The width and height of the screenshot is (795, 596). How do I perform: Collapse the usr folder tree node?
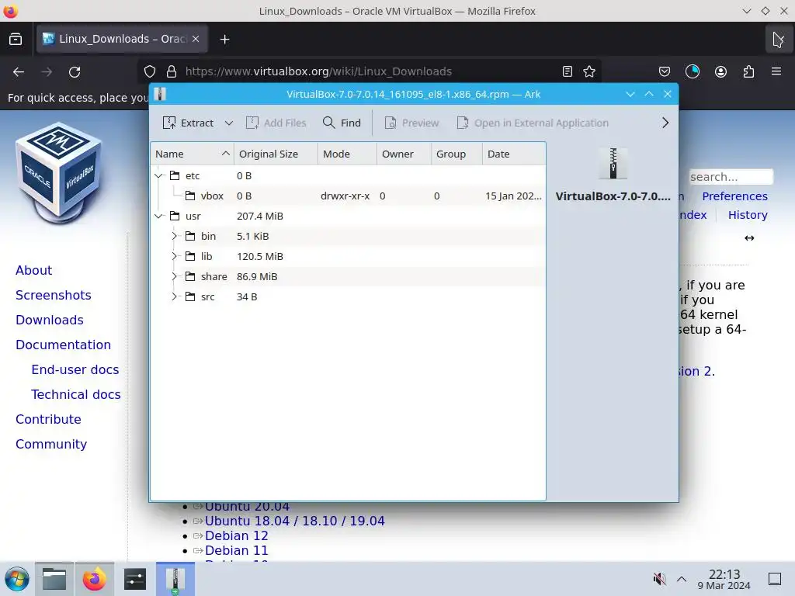[158, 217]
